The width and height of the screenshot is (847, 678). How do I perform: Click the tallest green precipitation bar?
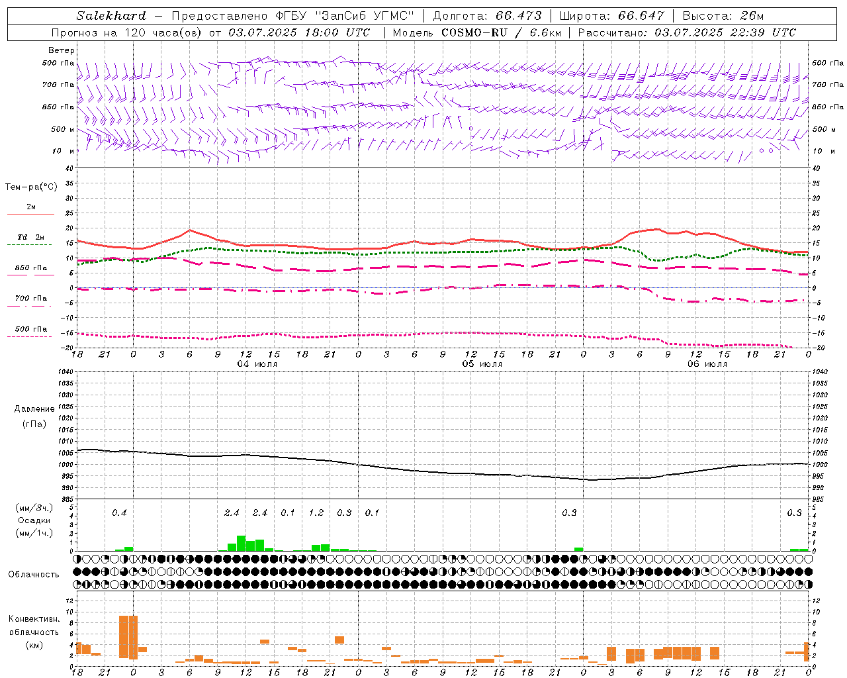241,544
